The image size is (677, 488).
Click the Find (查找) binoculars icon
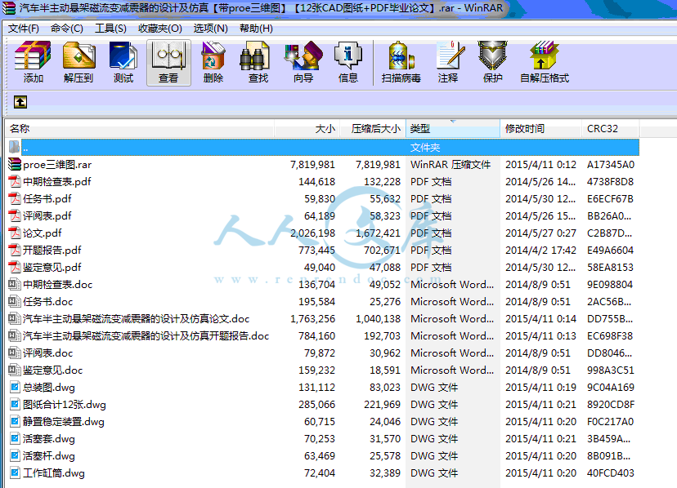coord(258,62)
